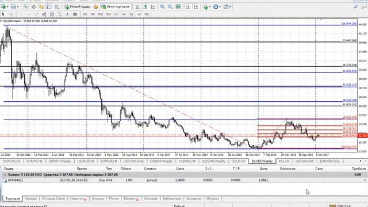Screen dimensions: 368x207
Task: Toggle the Terminal panel icon
Action: point(49,7)
